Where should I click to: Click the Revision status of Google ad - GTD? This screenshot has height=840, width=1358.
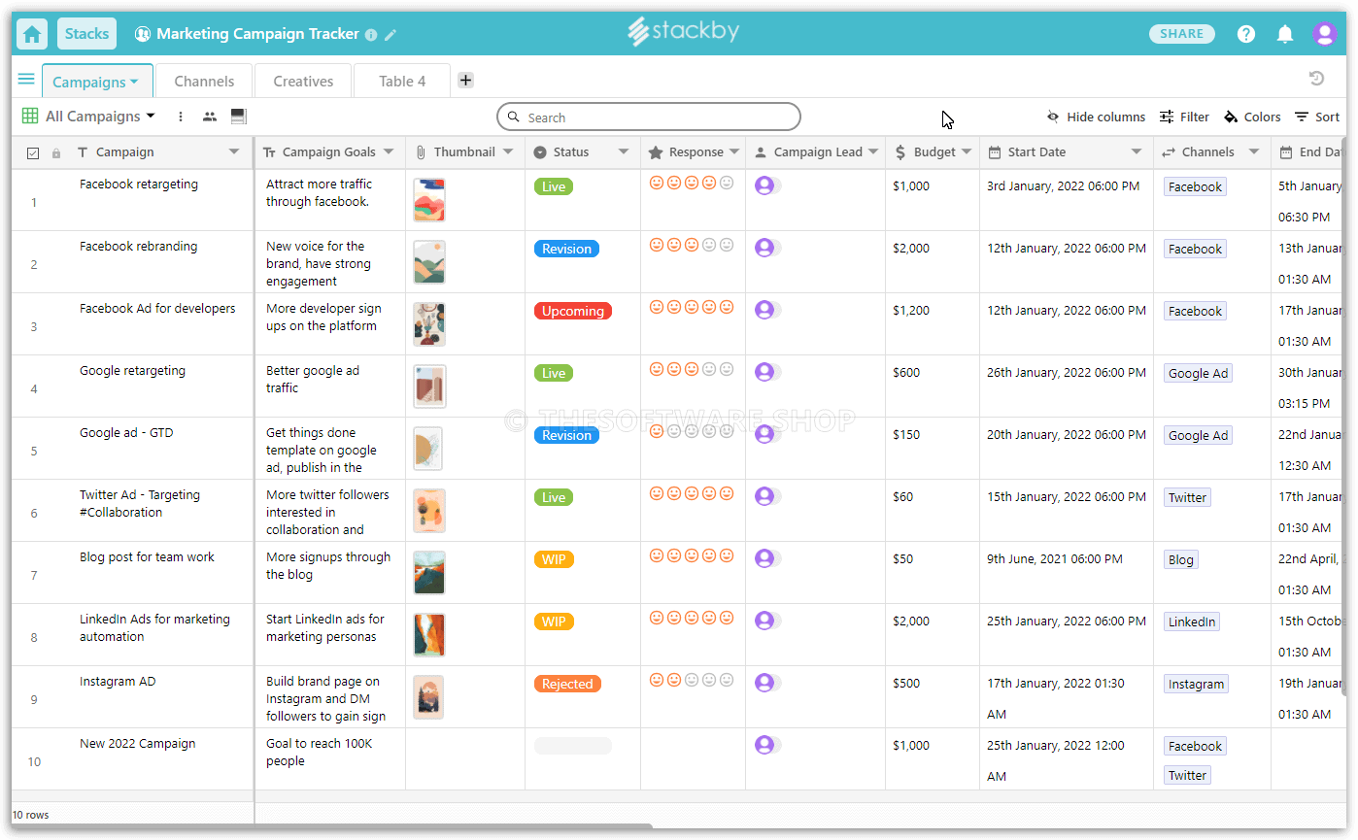tap(567, 435)
